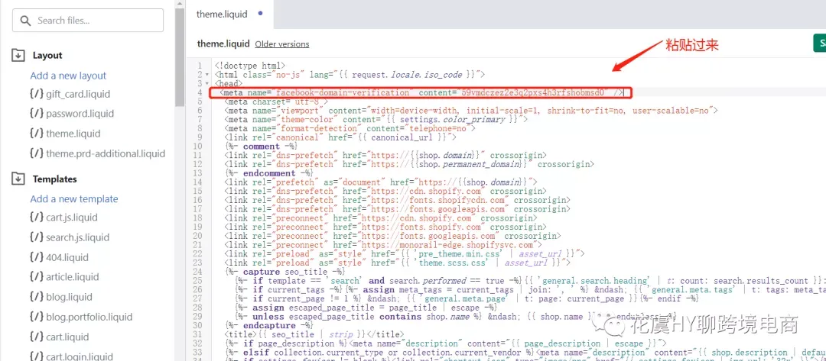Open cart.js.liquid template
The image size is (826, 361).
pos(72,217)
